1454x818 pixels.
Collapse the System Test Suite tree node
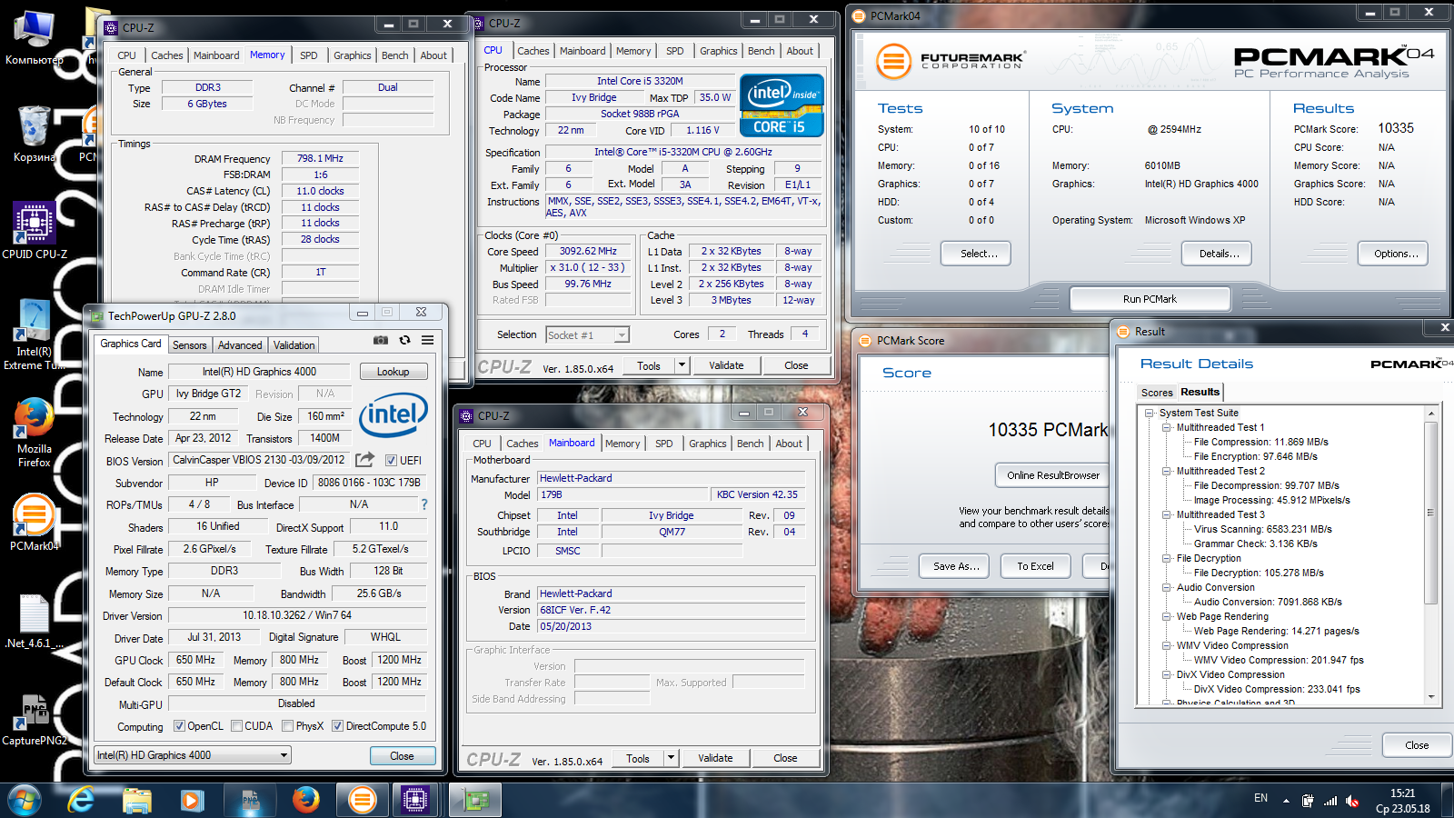pyautogui.click(x=1150, y=413)
